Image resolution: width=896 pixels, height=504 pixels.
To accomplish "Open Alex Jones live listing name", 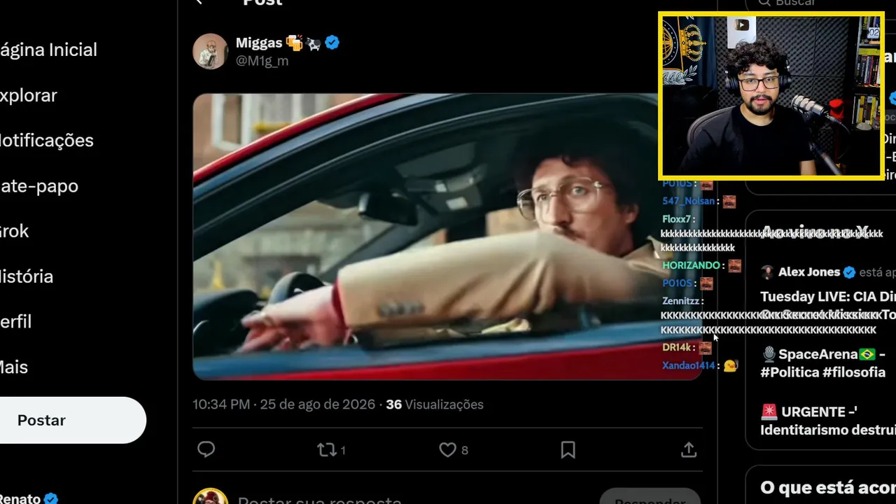I will tap(808, 272).
